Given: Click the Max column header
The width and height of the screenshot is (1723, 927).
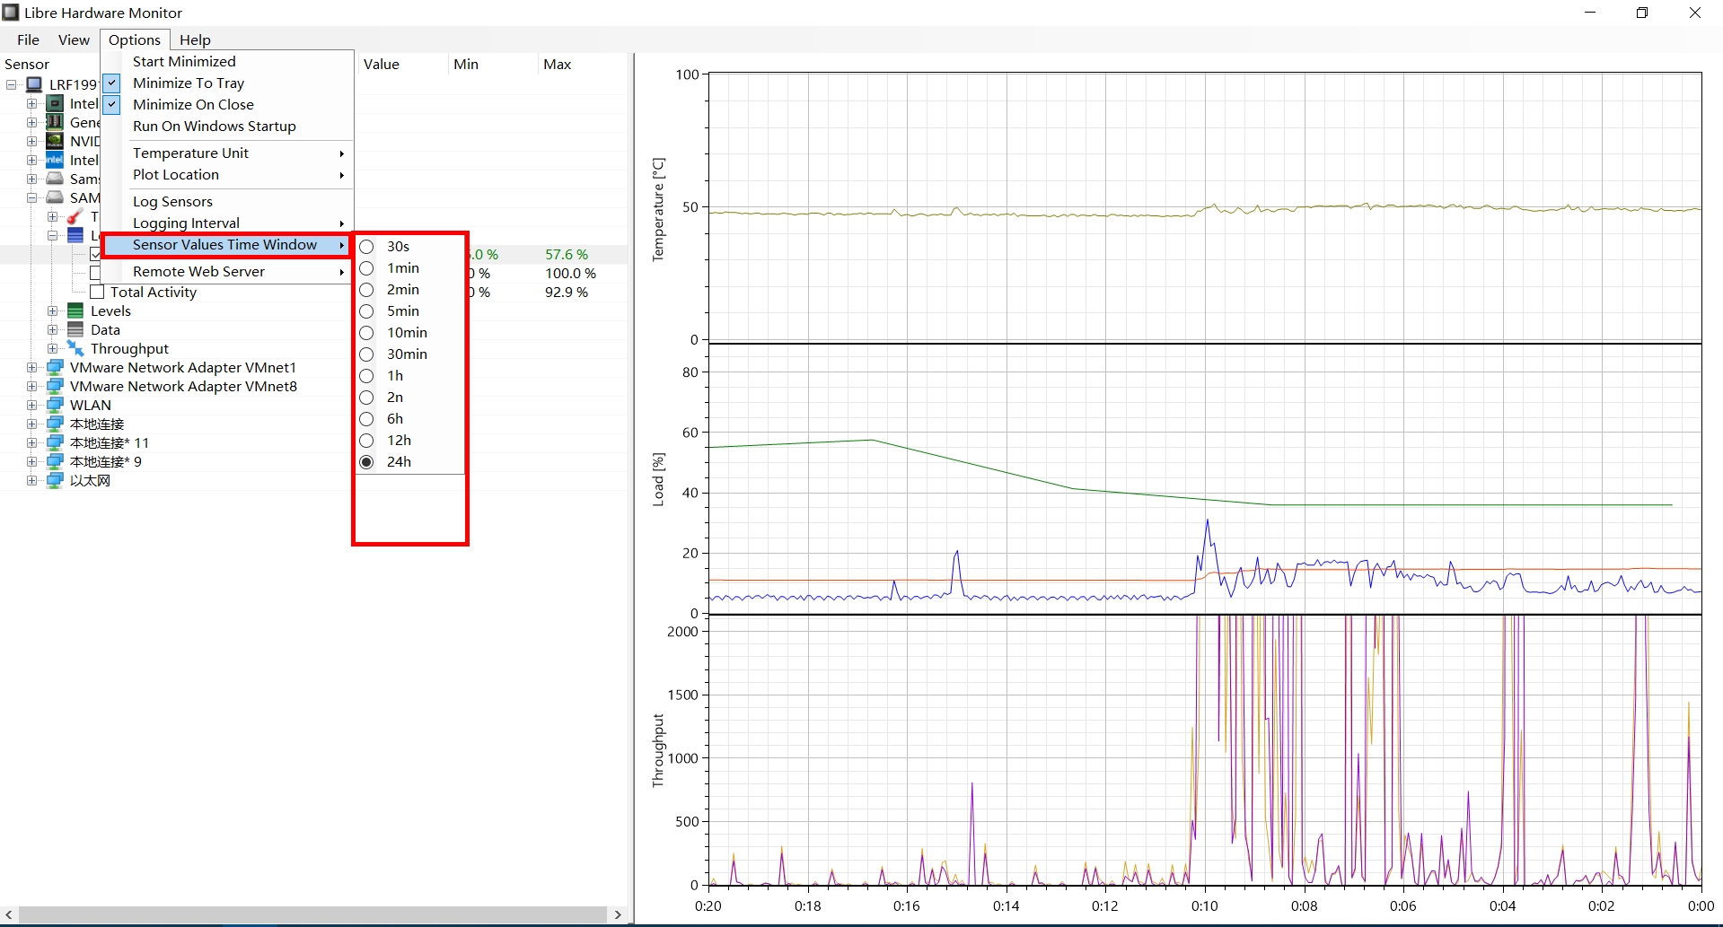Looking at the screenshot, I should [582, 64].
